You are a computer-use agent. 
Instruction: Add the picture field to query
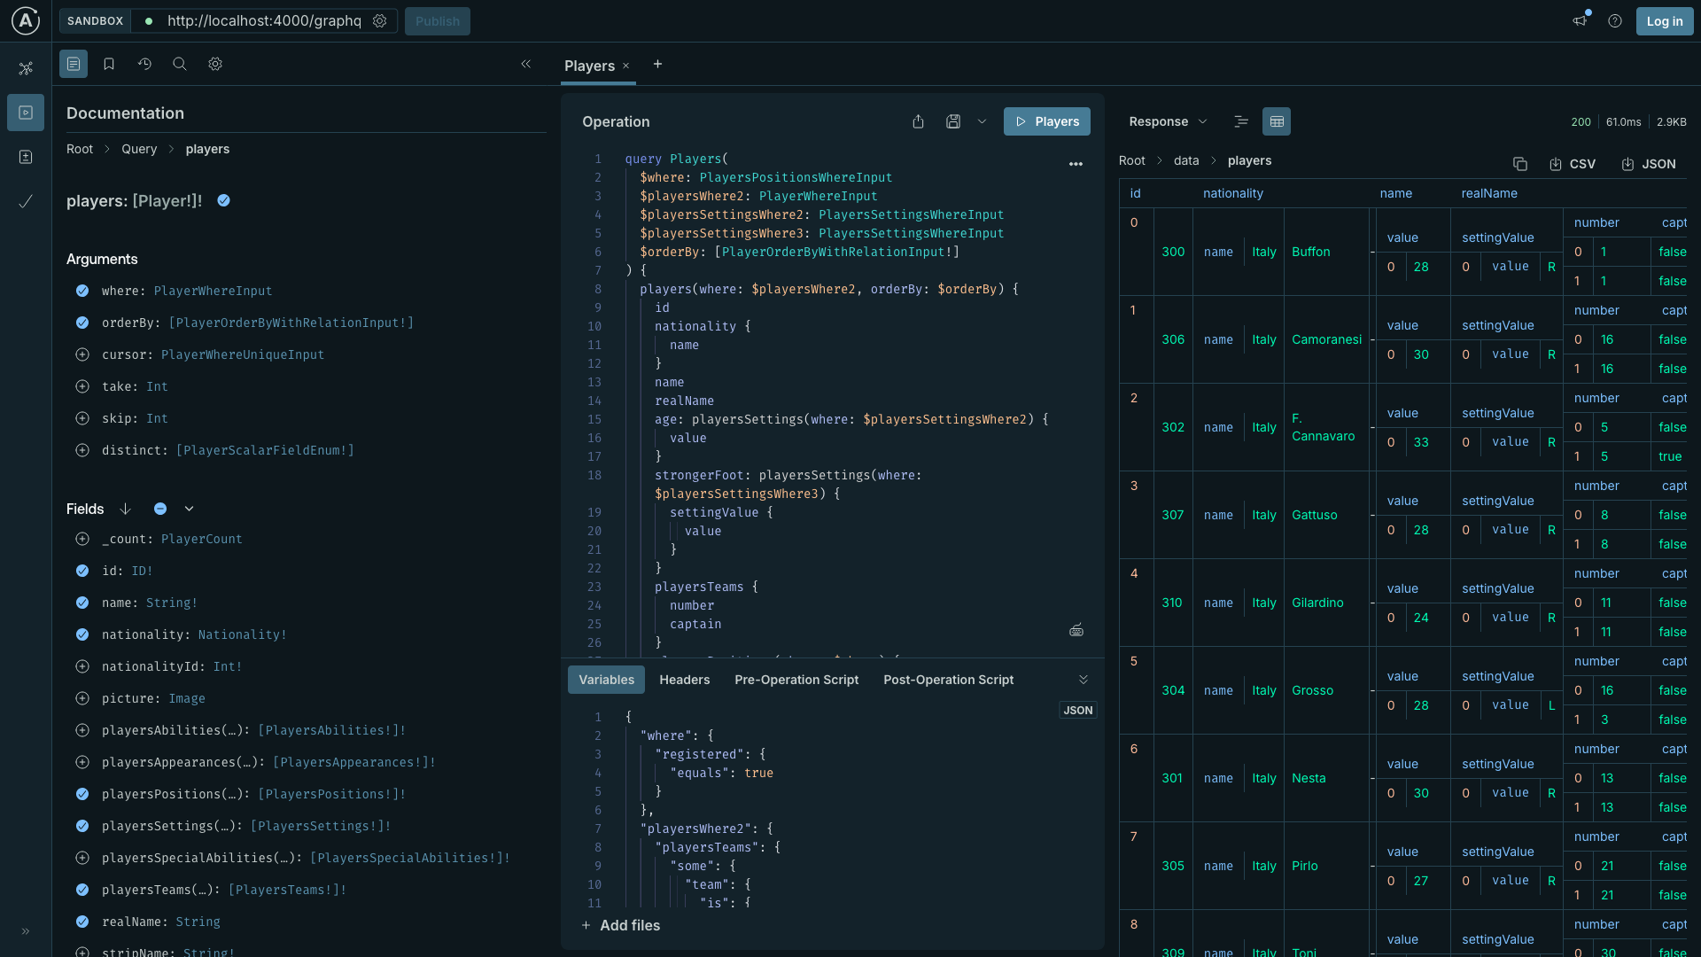(x=82, y=698)
